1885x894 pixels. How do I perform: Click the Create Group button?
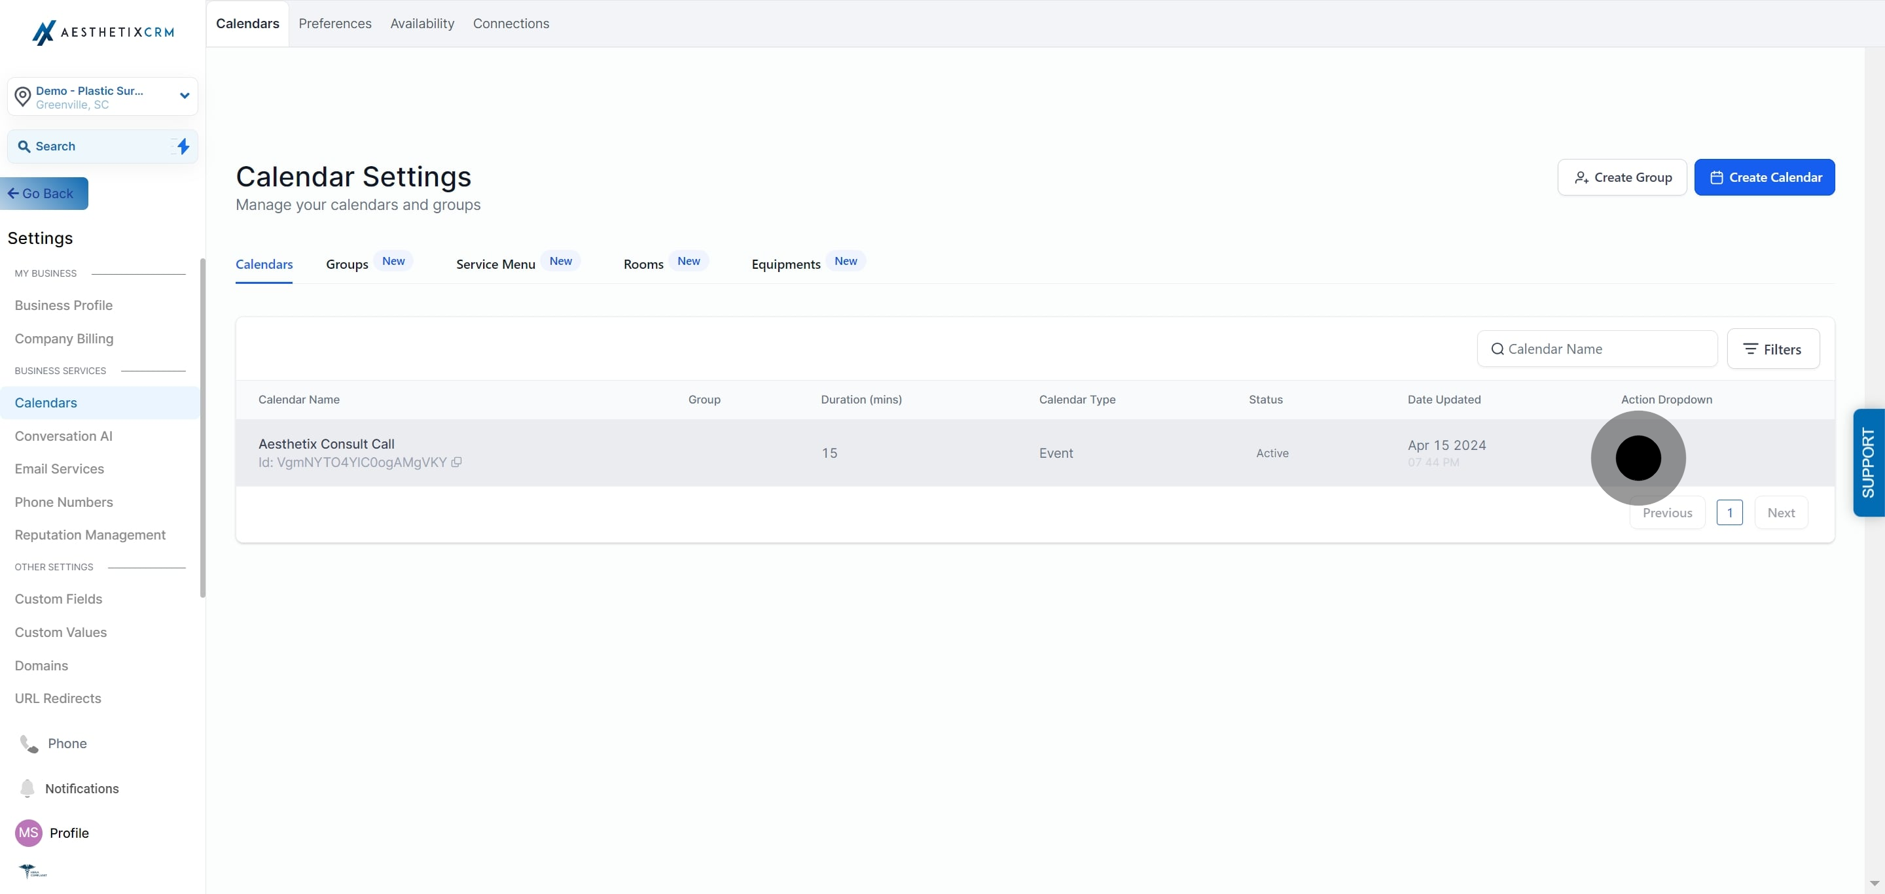tap(1622, 177)
